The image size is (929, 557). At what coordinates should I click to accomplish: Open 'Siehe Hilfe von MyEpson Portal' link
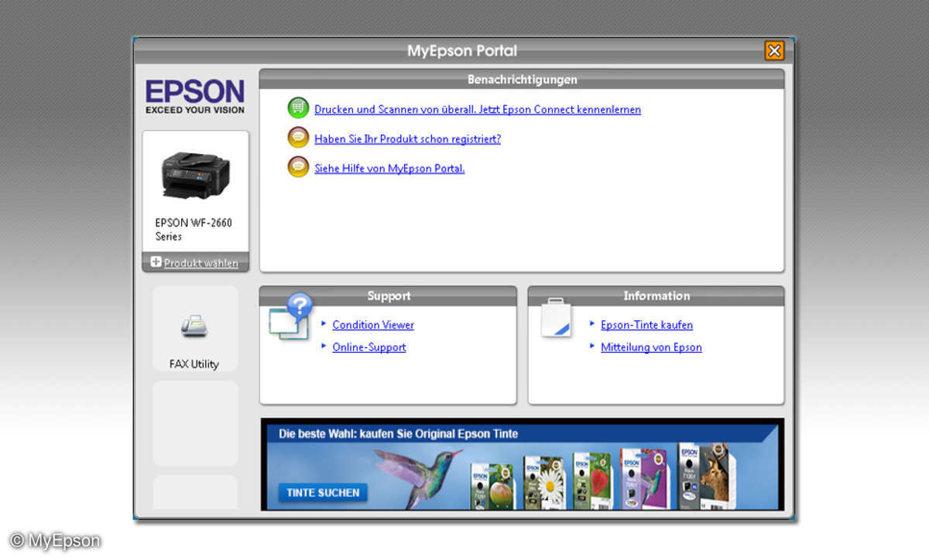pyautogui.click(x=389, y=168)
